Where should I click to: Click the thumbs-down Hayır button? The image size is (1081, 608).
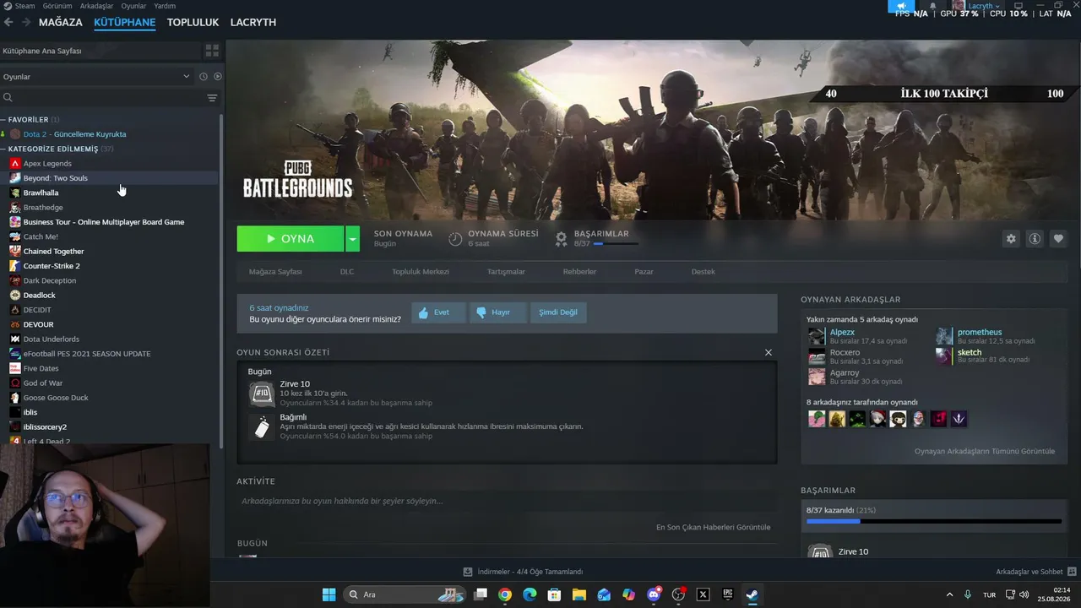point(498,312)
